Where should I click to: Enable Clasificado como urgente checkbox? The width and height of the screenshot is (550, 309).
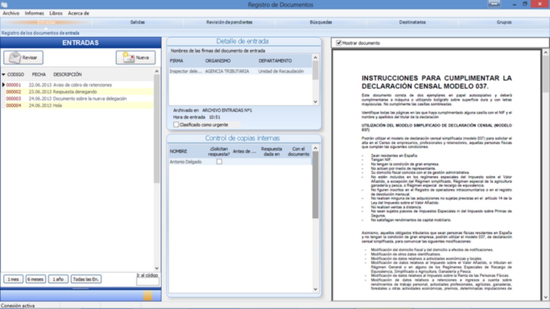[x=176, y=125]
